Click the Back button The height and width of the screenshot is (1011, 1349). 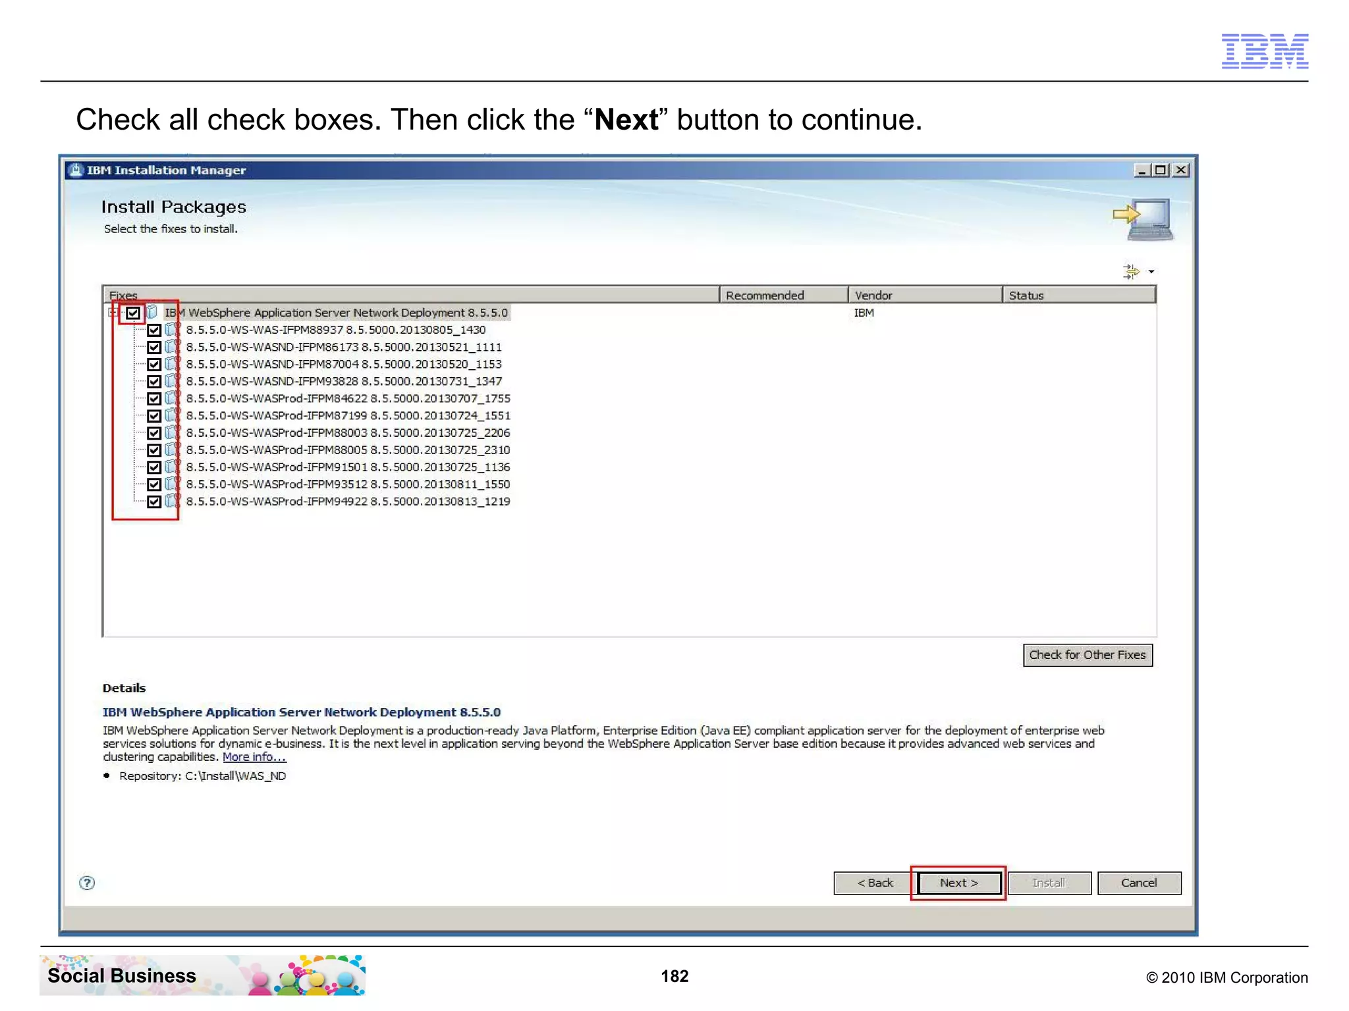point(875,883)
